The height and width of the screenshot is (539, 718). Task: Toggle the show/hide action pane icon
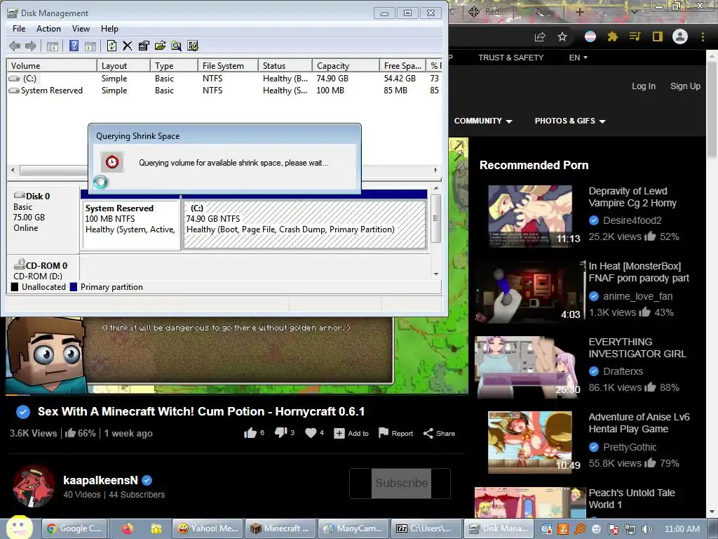pos(90,46)
